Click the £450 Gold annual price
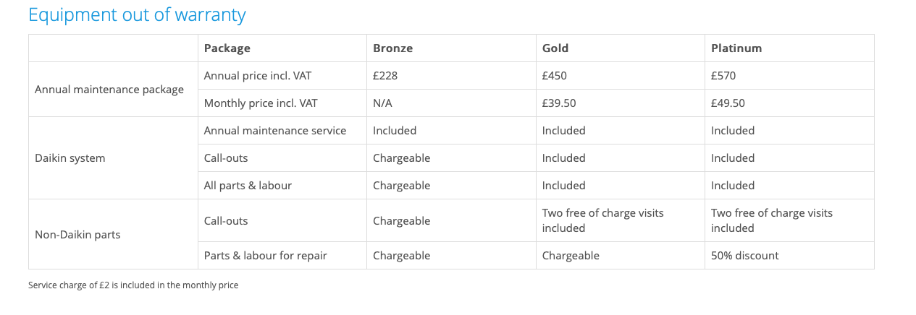This screenshot has width=916, height=315. click(x=555, y=76)
